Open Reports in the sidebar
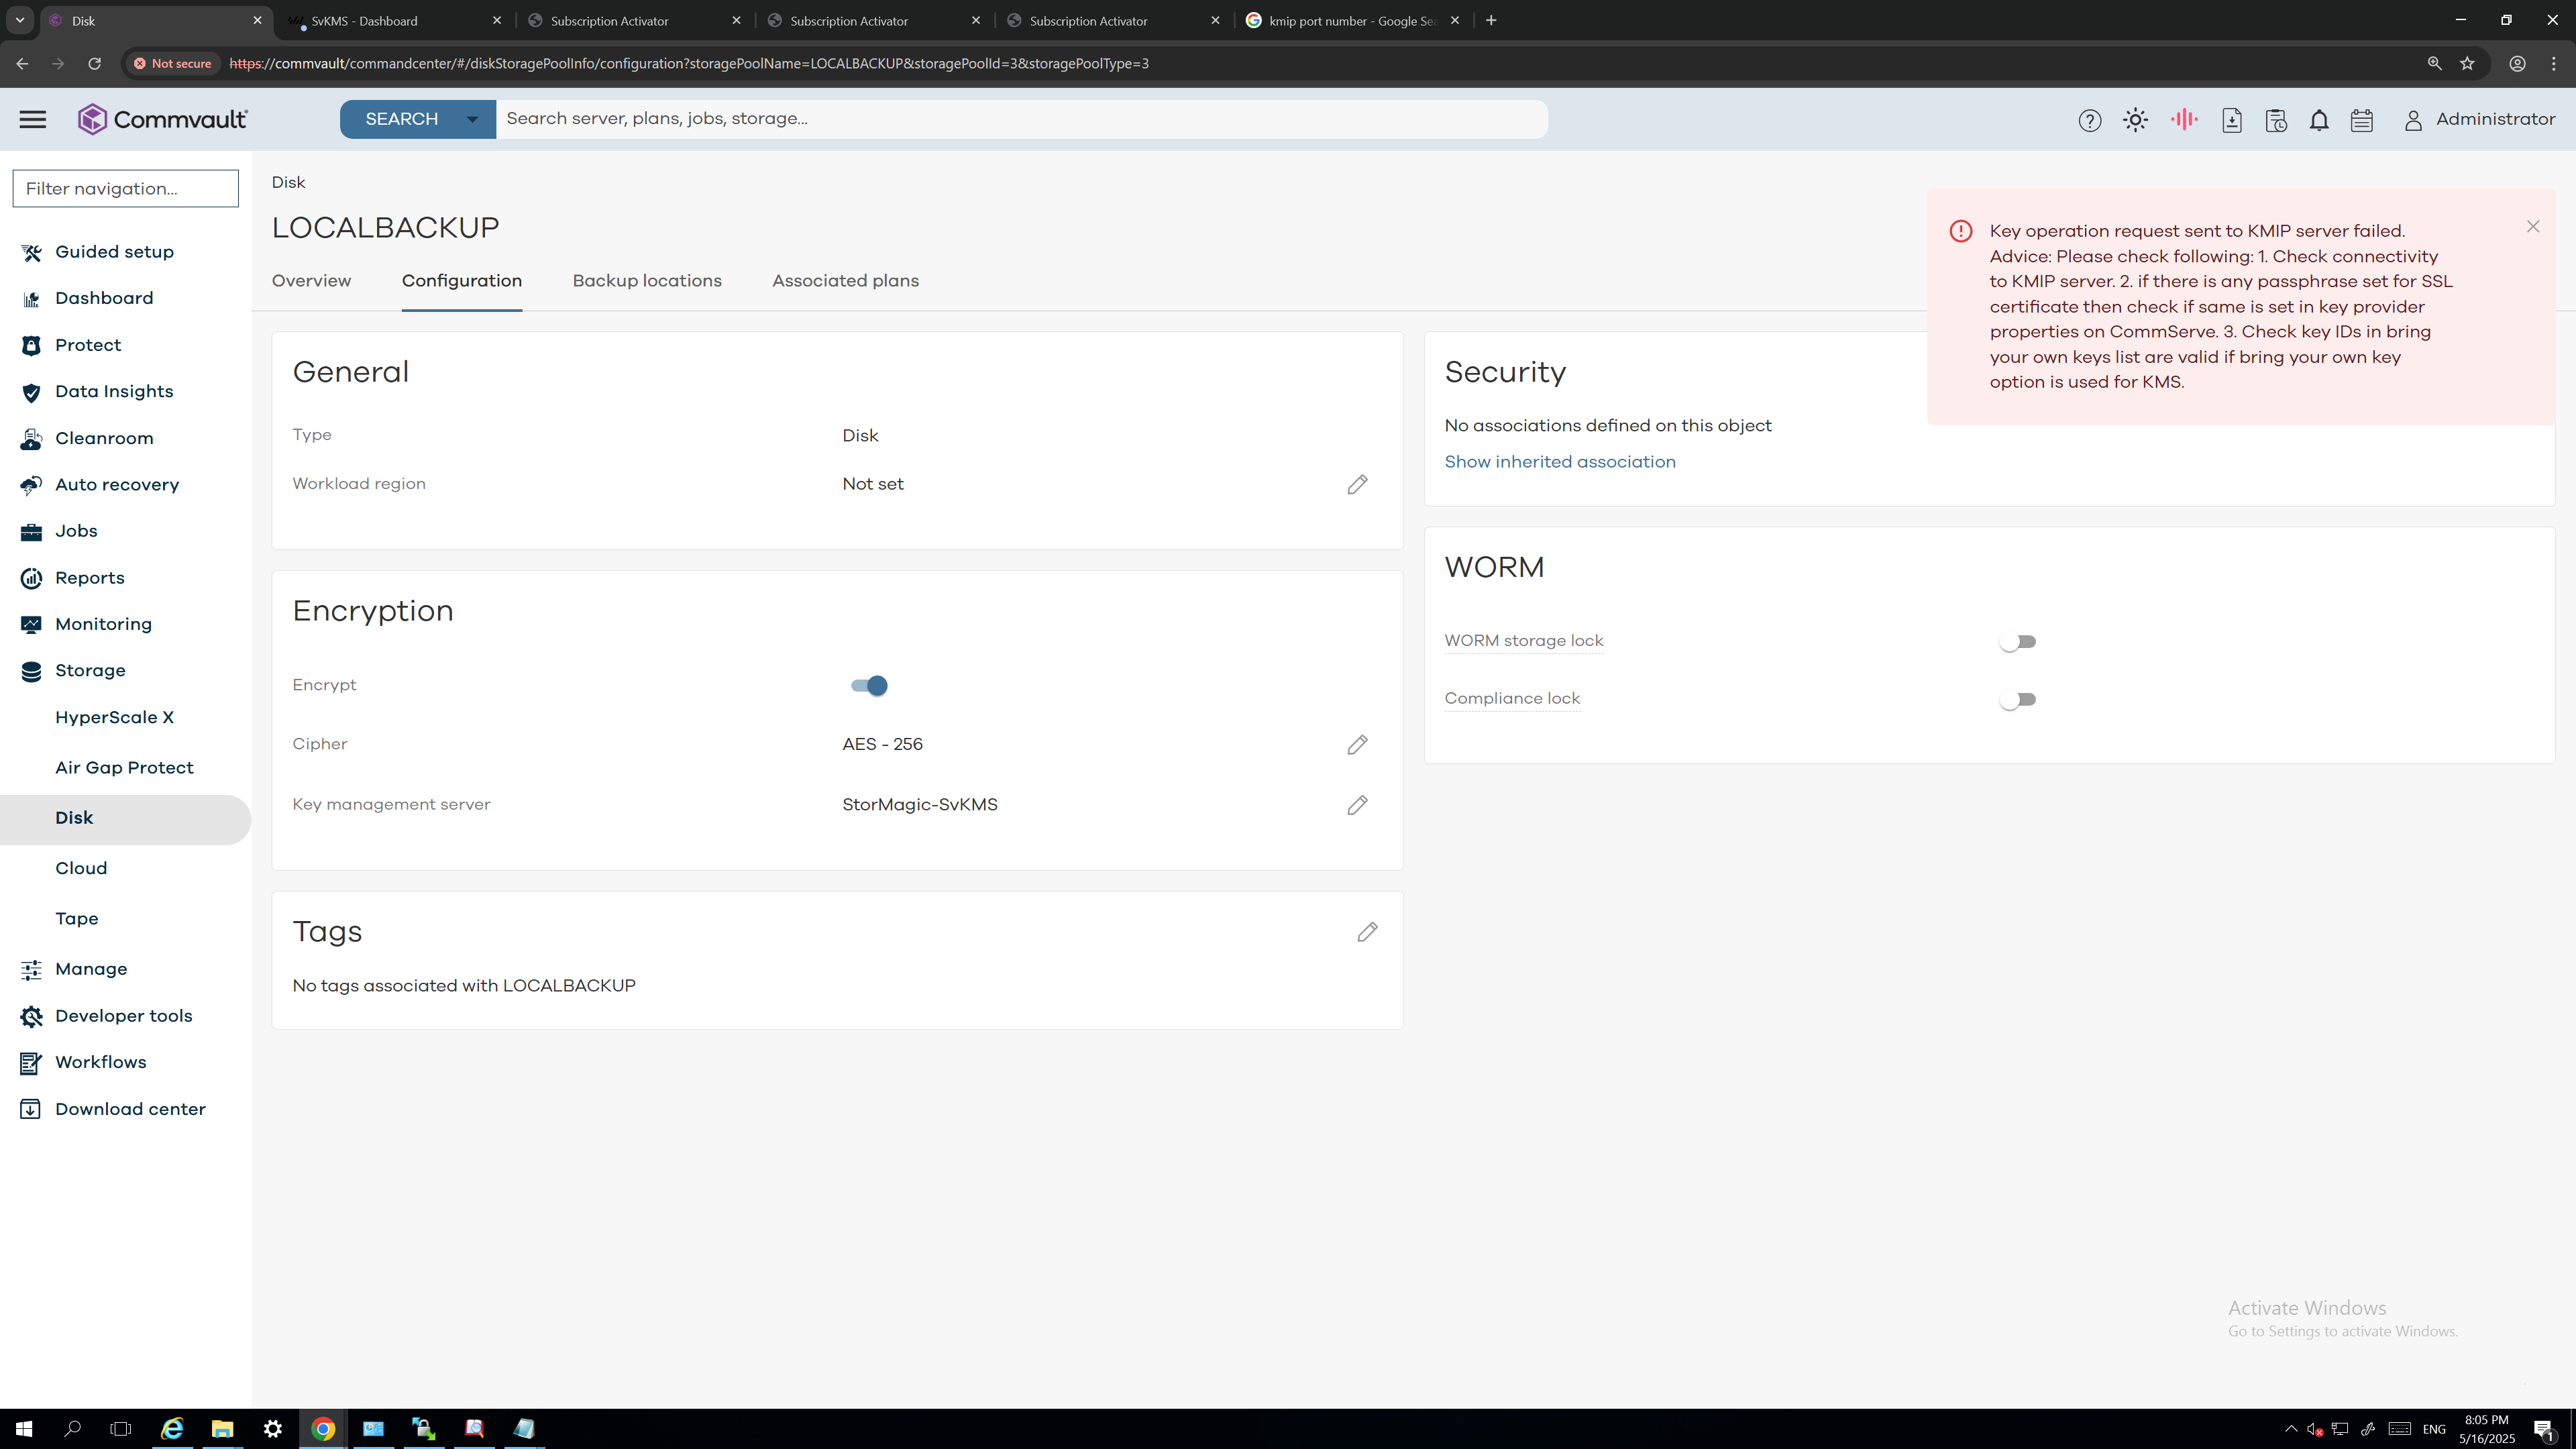The height and width of the screenshot is (1449, 2576). (x=90, y=578)
